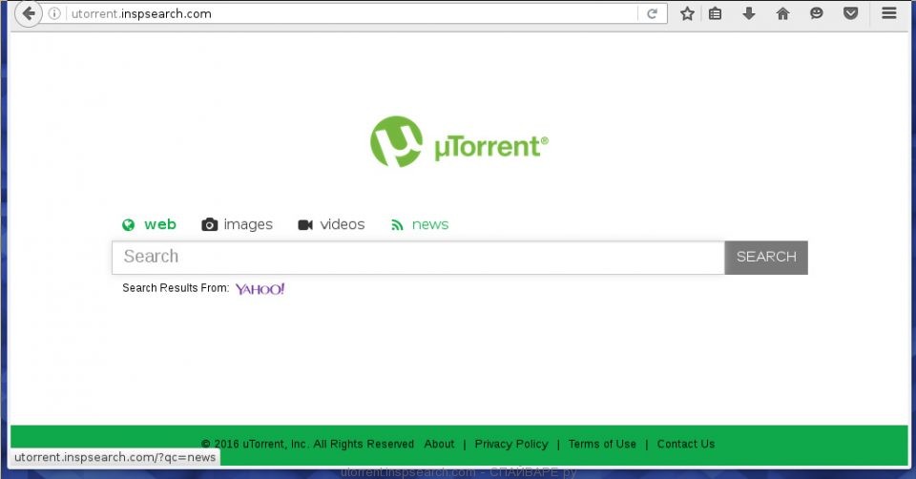Go to browser home page icon
The image size is (916, 479).
tap(782, 13)
